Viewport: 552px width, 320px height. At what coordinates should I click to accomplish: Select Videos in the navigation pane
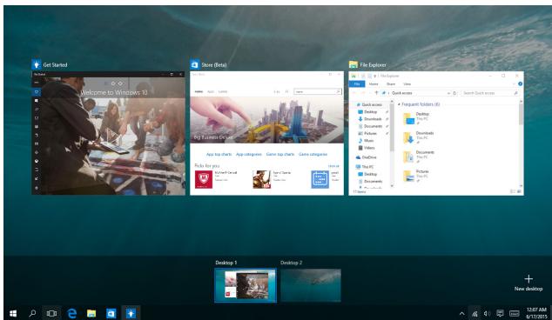(367, 148)
